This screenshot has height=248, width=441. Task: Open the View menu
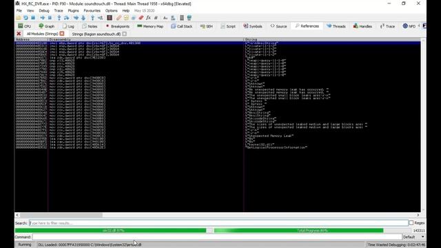point(30,11)
